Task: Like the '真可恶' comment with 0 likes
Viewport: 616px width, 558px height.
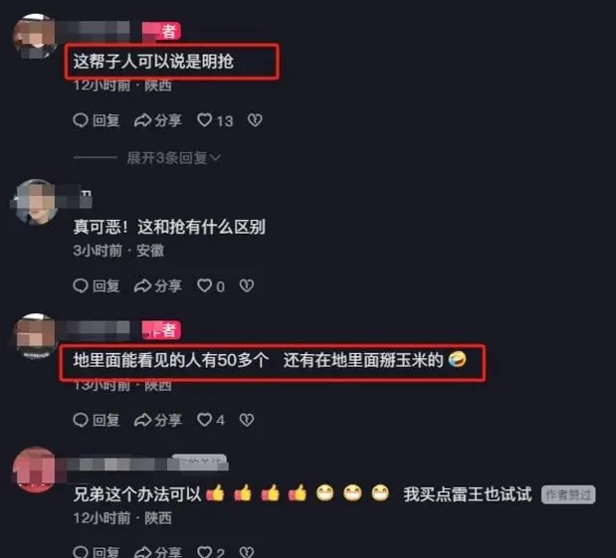Action: point(211,285)
